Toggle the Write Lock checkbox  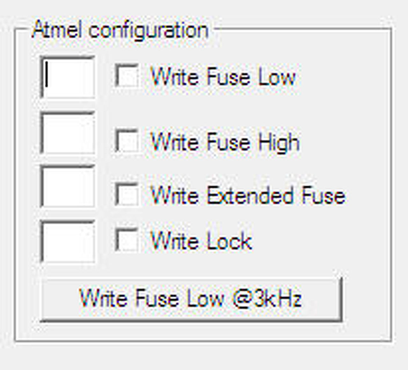click(x=127, y=240)
